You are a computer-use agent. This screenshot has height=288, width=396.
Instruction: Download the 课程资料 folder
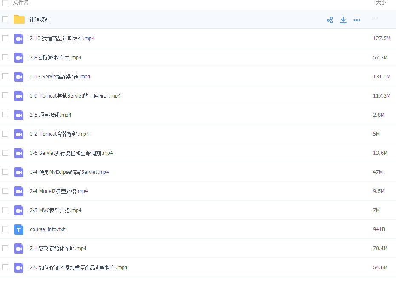tap(343, 20)
